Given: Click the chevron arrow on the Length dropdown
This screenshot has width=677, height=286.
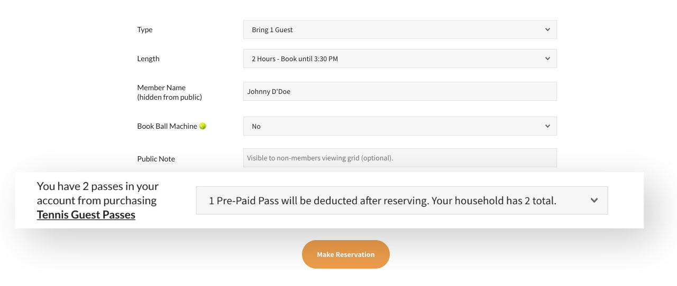Looking at the screenshot, I should coord(547,59).
